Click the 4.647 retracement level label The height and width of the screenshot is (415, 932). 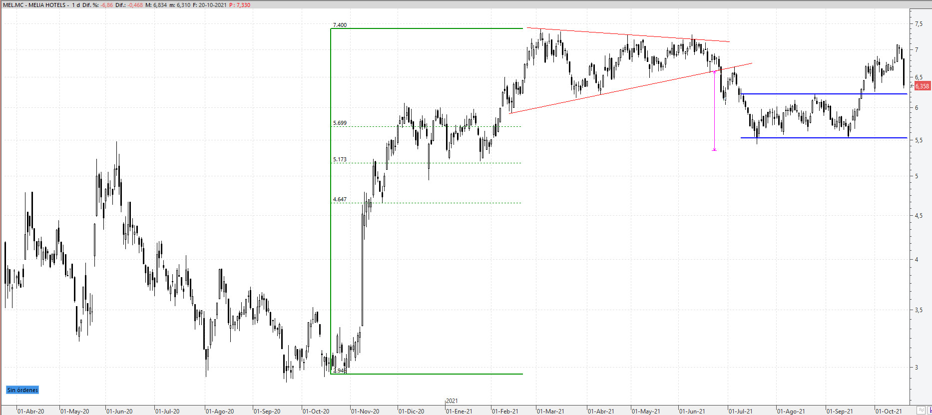click(340, 199)
